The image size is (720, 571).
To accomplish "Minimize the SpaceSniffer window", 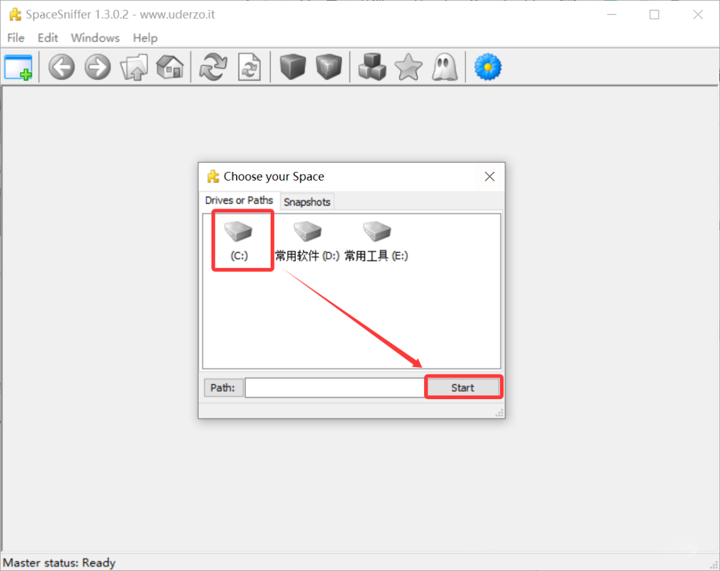I will [611, 15].
